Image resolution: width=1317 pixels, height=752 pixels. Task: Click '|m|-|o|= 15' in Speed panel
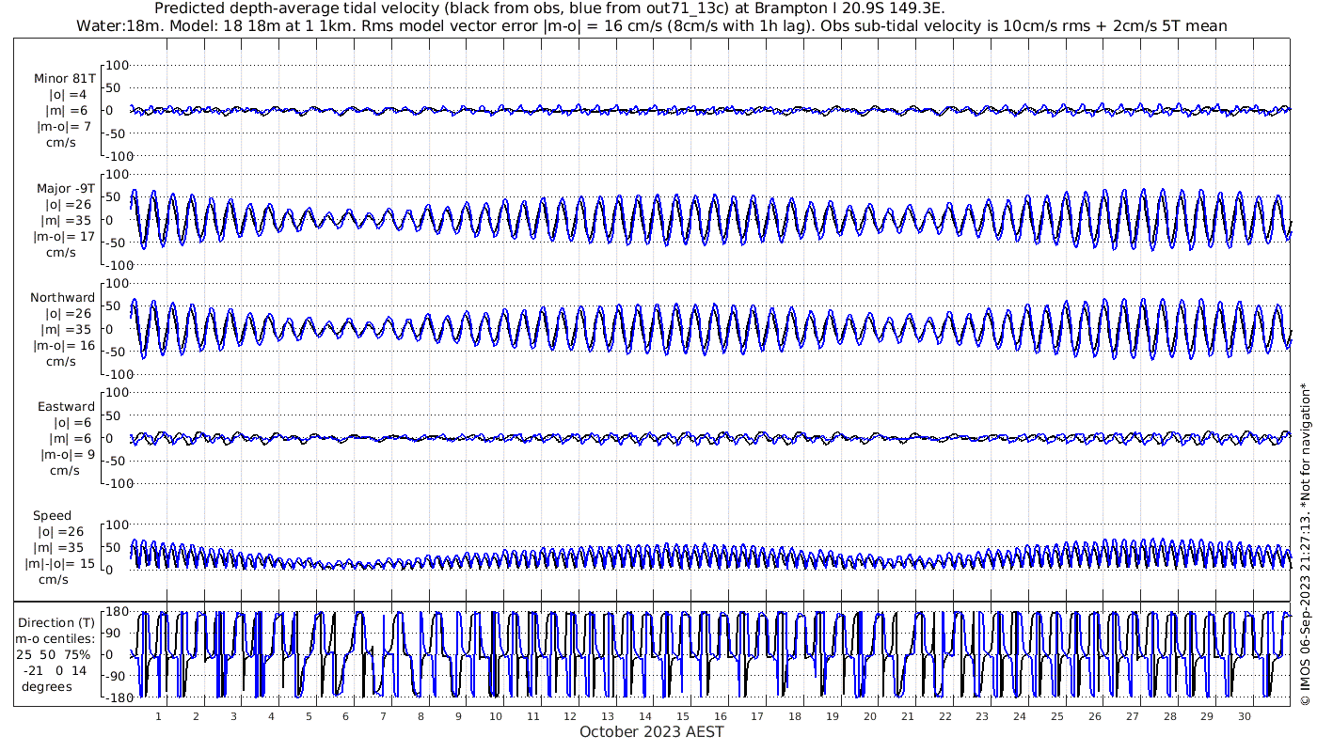pos(60,564)
